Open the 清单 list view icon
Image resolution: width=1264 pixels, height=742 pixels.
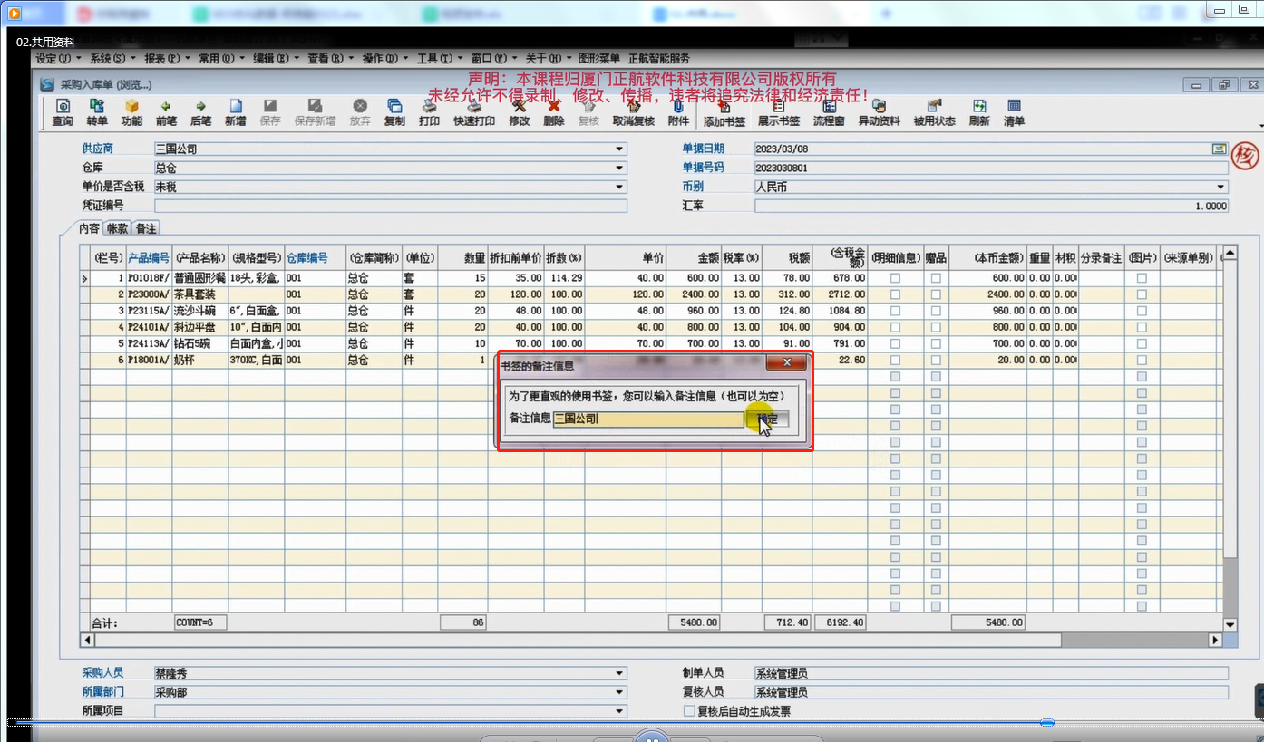[1014, 113]
